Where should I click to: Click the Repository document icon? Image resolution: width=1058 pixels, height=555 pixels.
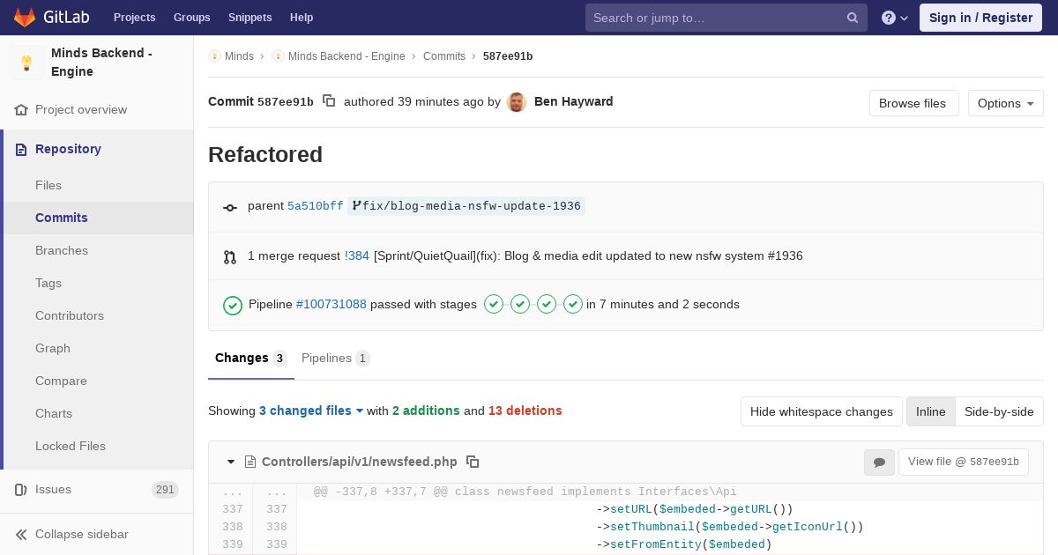[x=21, y=150]
